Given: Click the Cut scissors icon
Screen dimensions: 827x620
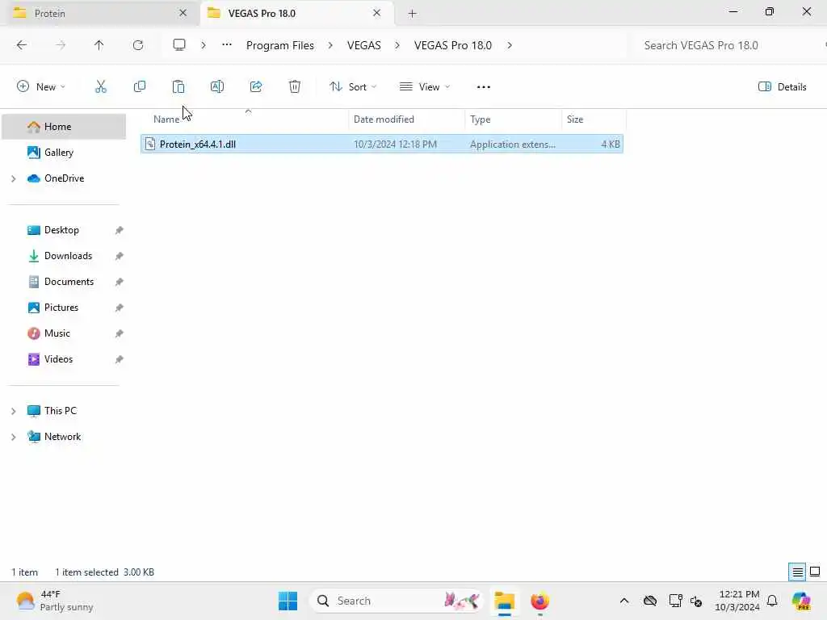Looking at the screenshot, I should [x=101, y=87].
